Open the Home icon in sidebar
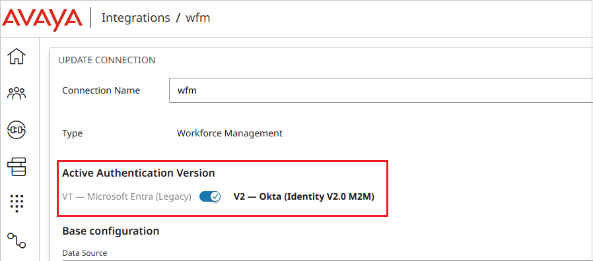This screenshot has height=261, width=593. [17, 57]
